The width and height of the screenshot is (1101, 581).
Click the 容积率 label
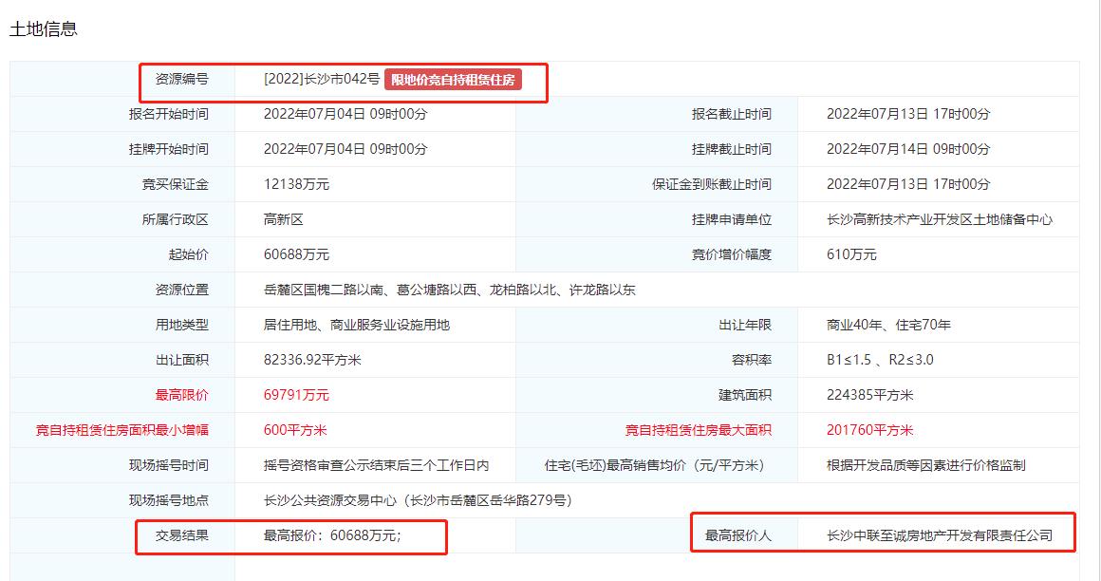752,360
